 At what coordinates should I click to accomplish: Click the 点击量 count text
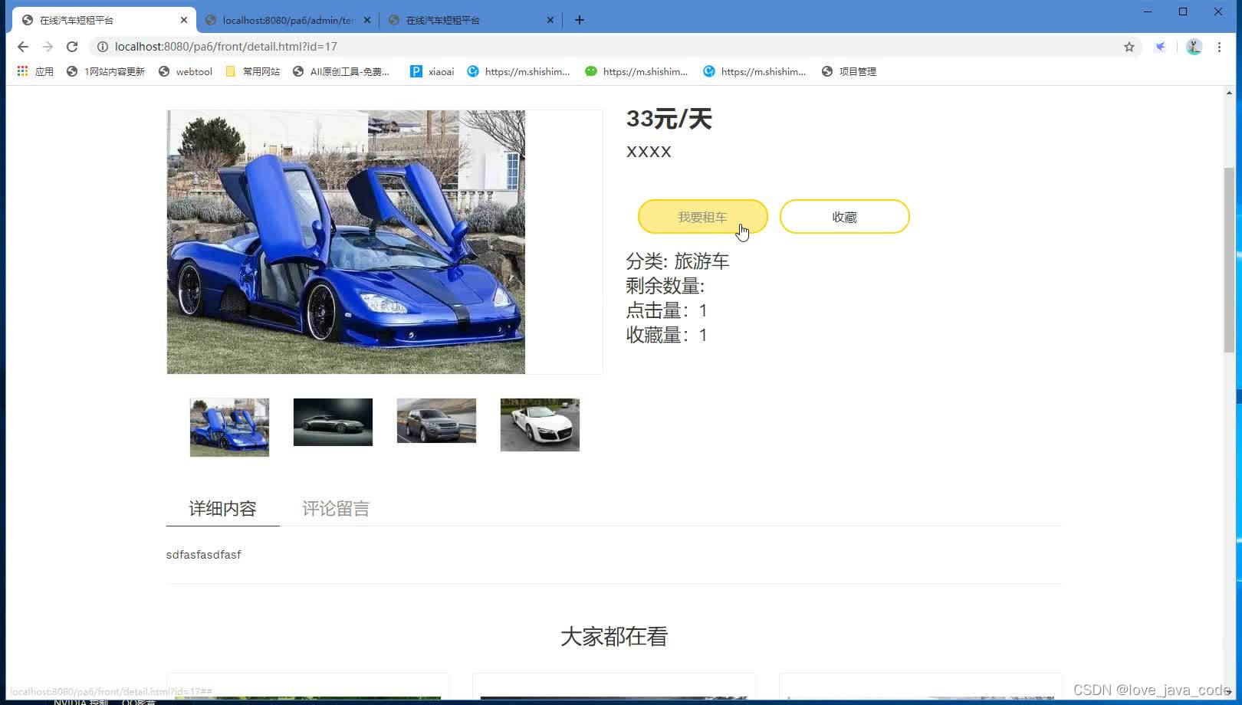[x=667, y=310]
